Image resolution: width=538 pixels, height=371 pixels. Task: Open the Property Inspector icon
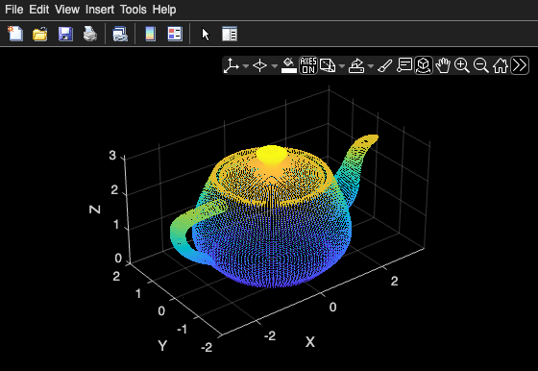pyautogui.click(x=230, y=34)
